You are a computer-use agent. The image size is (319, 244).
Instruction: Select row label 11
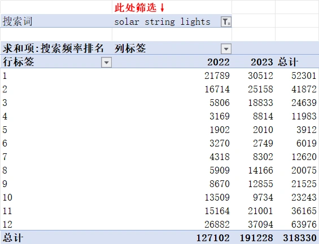(x=7, y=211)
